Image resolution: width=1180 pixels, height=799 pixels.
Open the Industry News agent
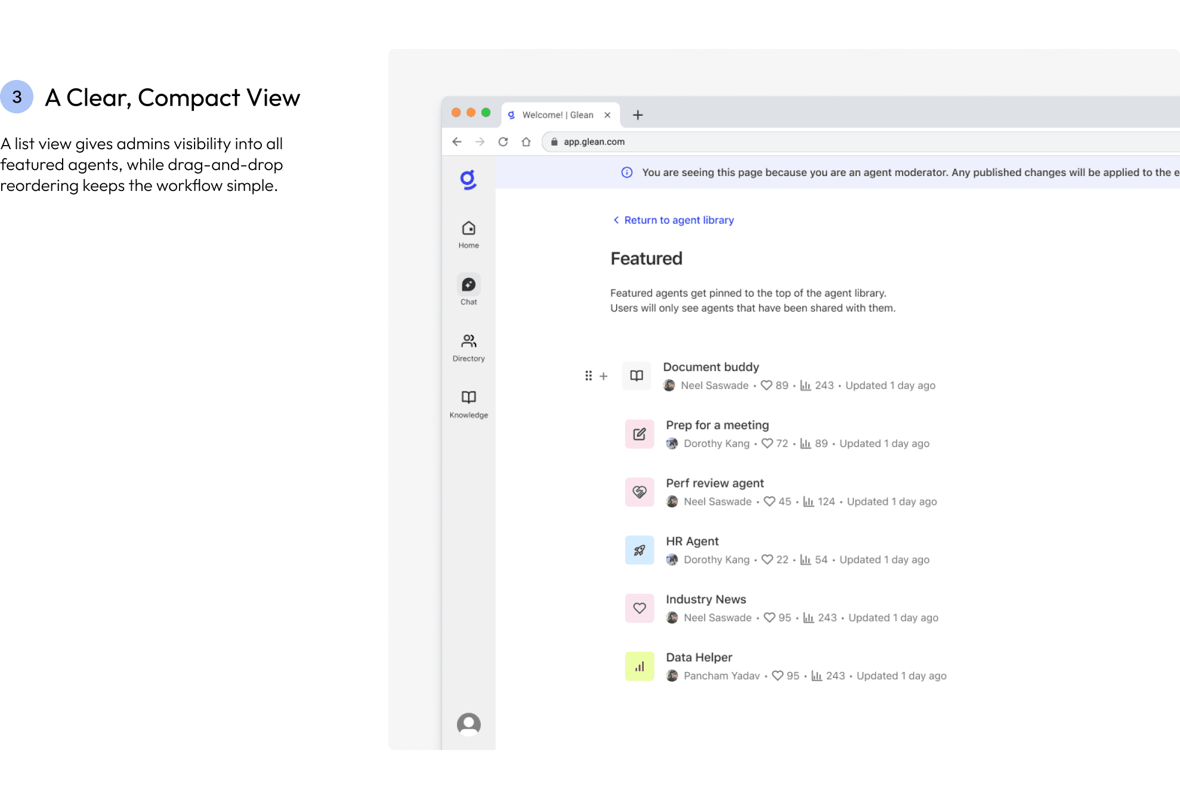706,599
